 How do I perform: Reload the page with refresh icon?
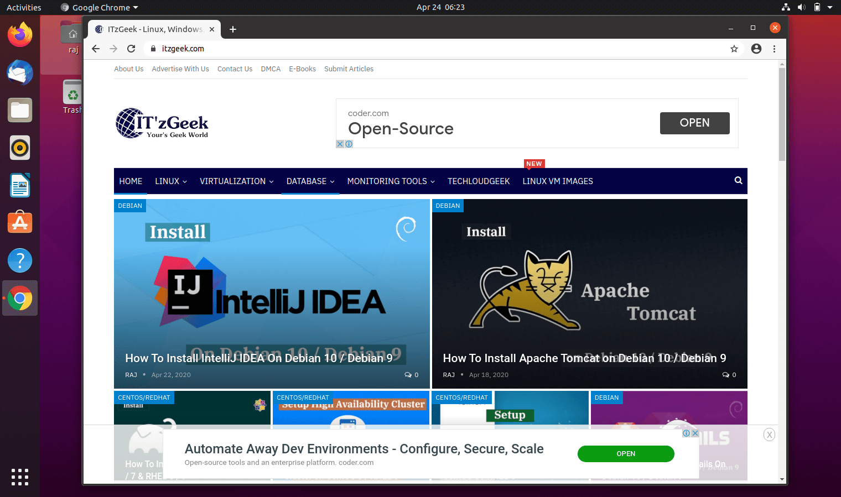point(131,49)
